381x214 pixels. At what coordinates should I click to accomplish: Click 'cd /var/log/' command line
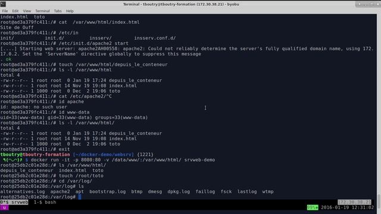click(46, 181)
